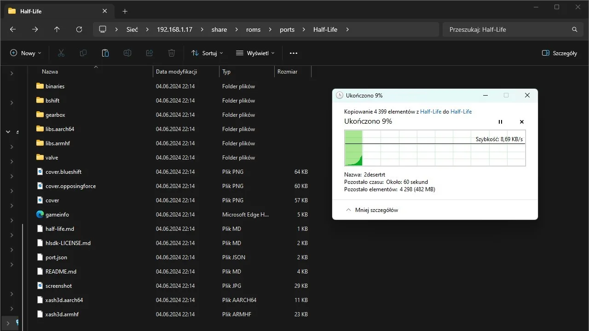The width and height of the screenshot is (589, 331).
Task: Go up one folder level
Action: (x=57, y=29)
